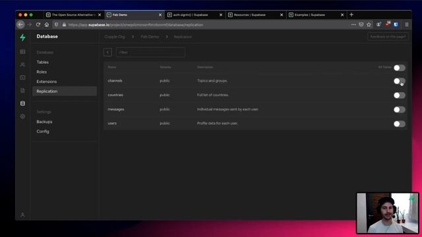422x237 pixels.
Task: Open the Firefox hamburger menu
Action: click(407, 24)
